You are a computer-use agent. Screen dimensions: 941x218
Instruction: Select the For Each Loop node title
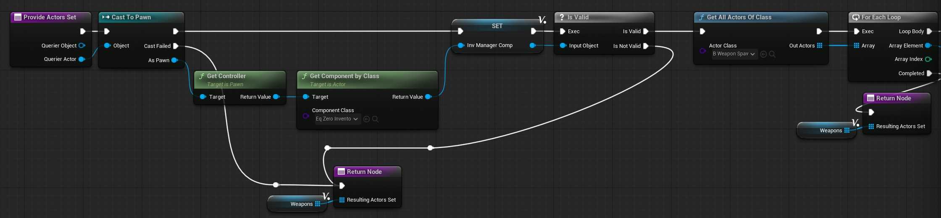tap(881, 17)
